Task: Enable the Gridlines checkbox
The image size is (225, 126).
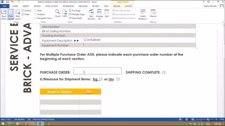Action: pos(36,14)
